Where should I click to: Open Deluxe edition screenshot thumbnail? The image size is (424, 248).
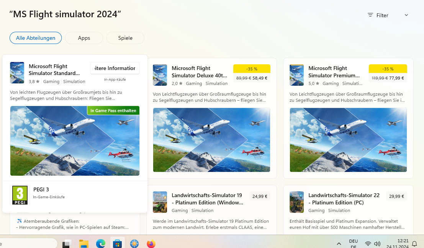point(211,140)
